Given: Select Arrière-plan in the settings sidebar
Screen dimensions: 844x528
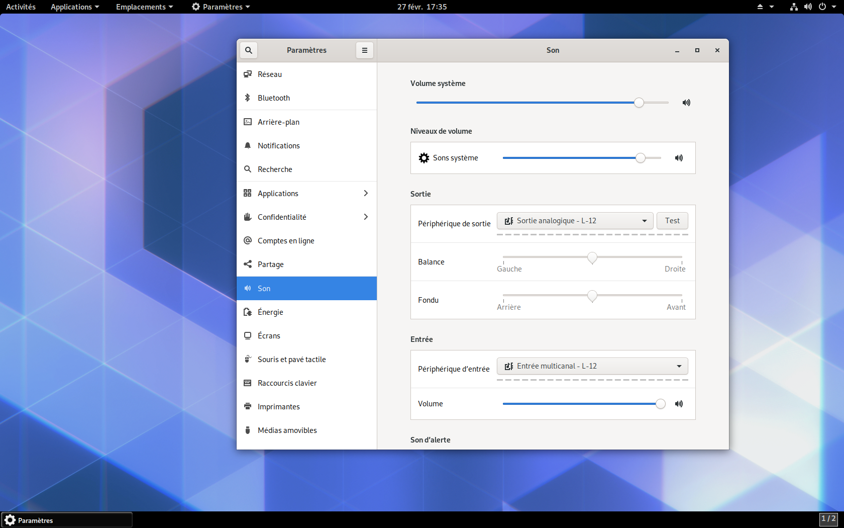Looking at the screenshot, I should coord(306,122).
